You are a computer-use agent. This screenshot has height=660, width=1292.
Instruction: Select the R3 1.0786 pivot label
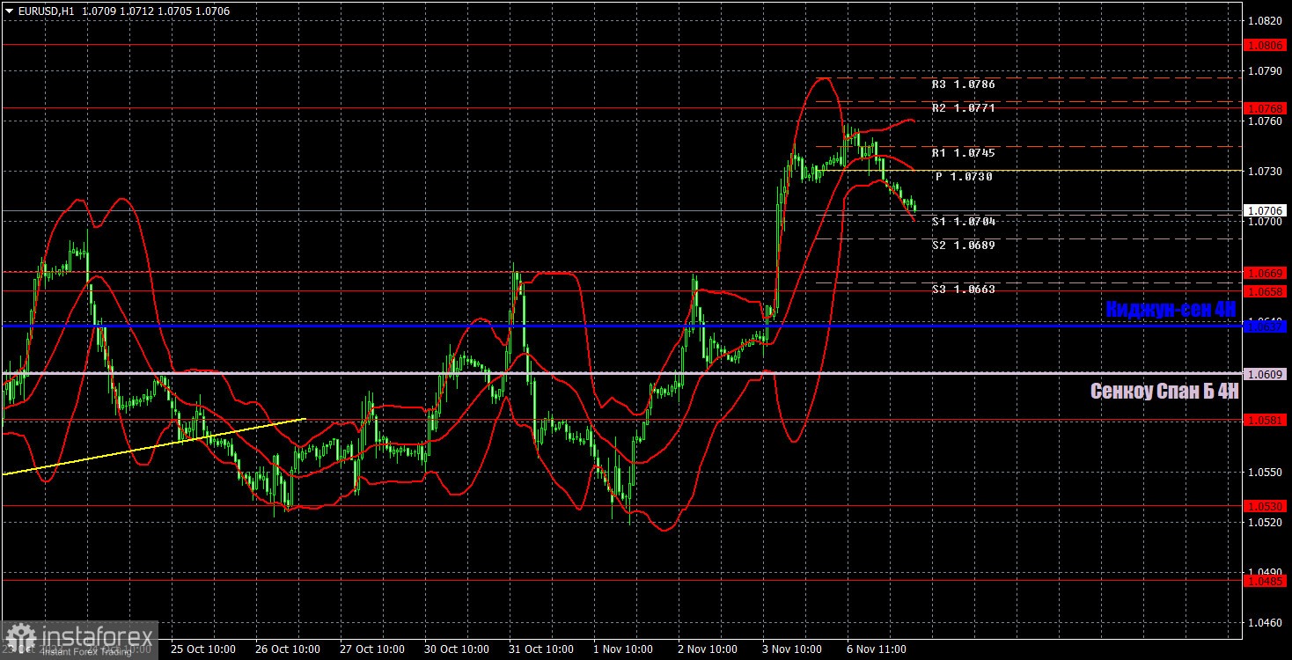[963, 85]
